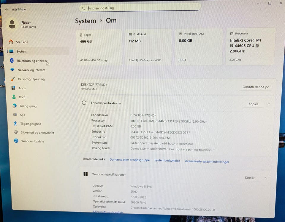The width and height of the screenshot is (285, 222).
Task: Click the Sikkerhed og anonymitet shield icon
Action: pyautogui.click(x=16, y=132)
